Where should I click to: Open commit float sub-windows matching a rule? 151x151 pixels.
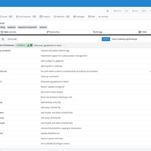tap(56, 97)
